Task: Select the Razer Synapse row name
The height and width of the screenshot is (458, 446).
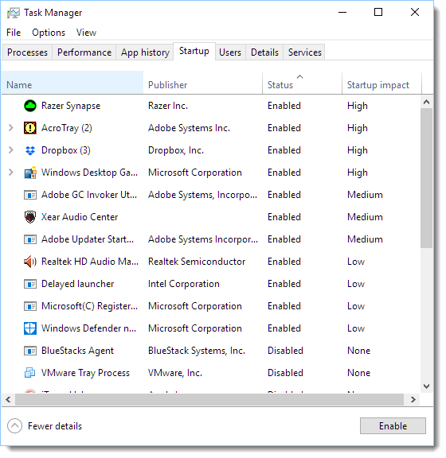Action: tap(71, 106)
